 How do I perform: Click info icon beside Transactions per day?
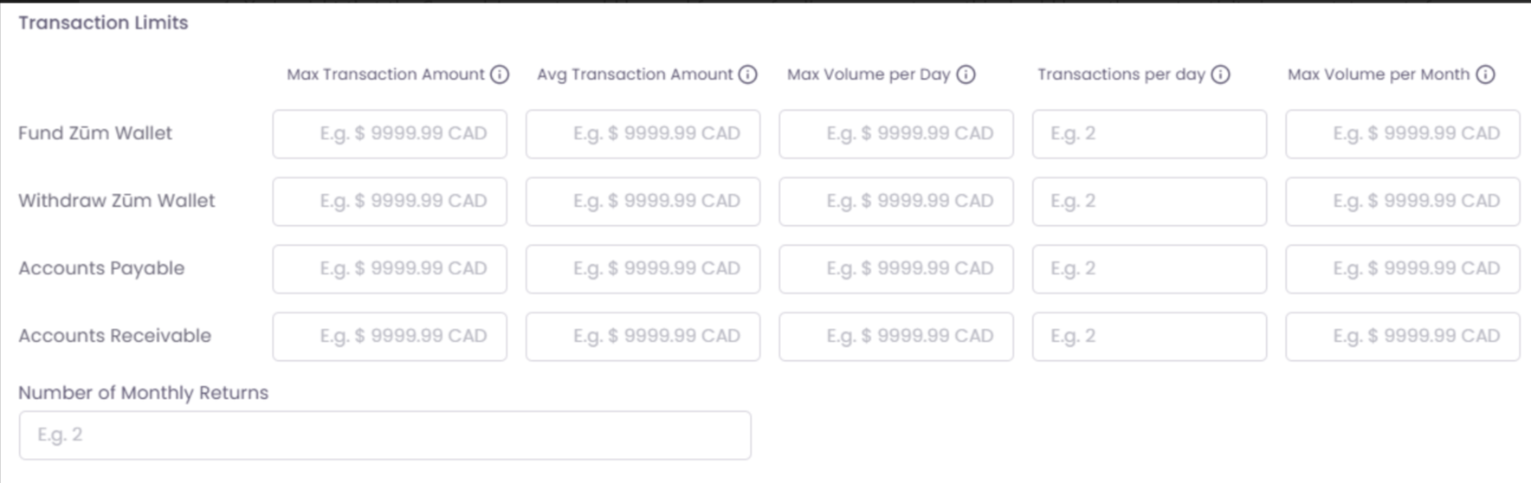coord(1221,74)
